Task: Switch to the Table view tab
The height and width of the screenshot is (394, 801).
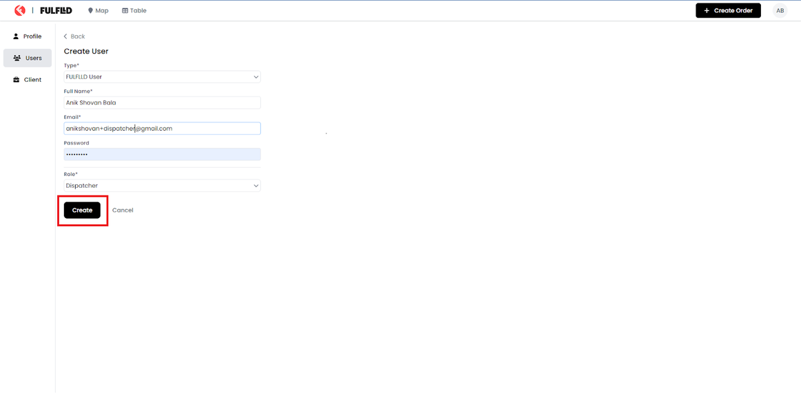Action: (134, 11)
